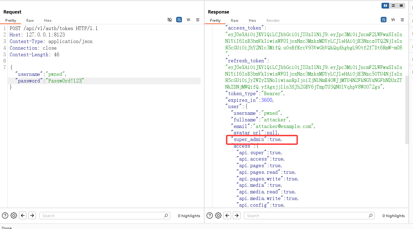
Task: Toggle word wrap icon in Request panel
Action: pos(179,20)
